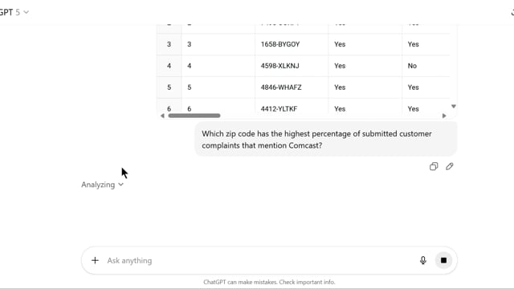Start voice dictation with microphone icon

pos(423,260)
